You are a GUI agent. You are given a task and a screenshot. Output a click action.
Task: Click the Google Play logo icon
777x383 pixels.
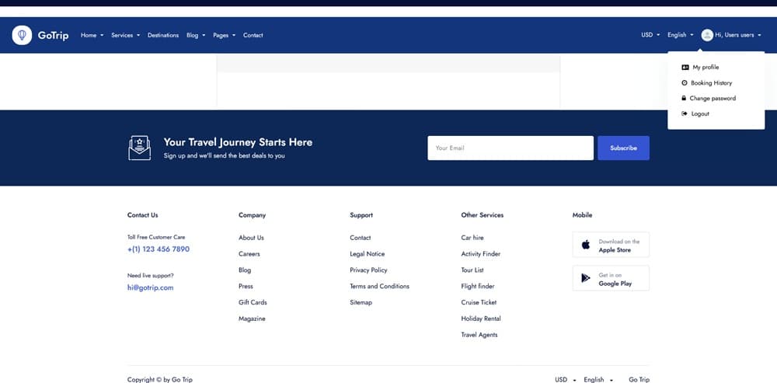coord(586,278)
